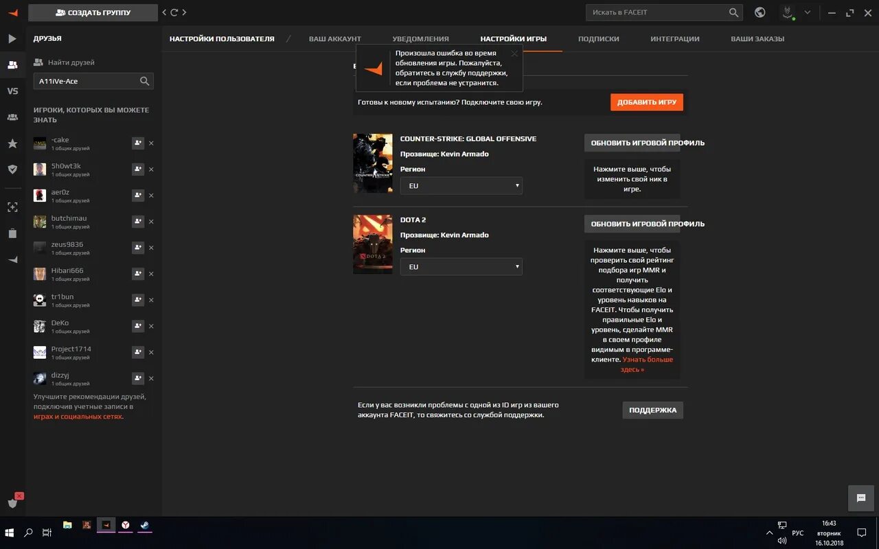Expand the user menu chevron

coord(808,12)
